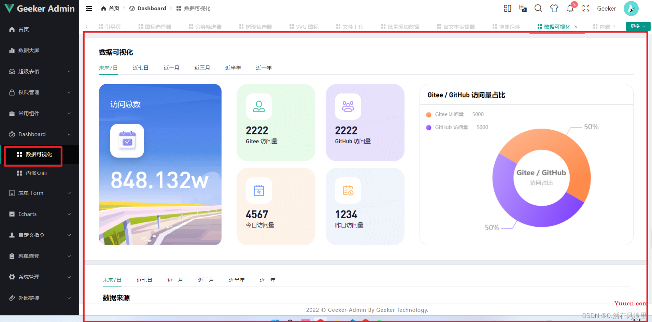Open 内嵌页面 in the sidebar

(40, 173)
